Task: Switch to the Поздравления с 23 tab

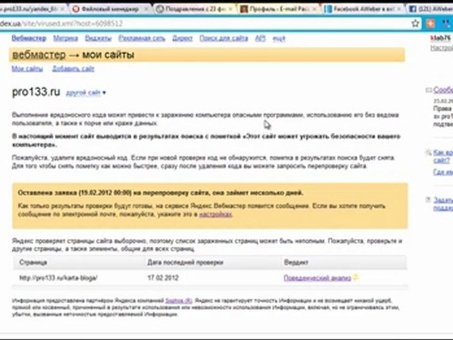Action: (194, 9)
